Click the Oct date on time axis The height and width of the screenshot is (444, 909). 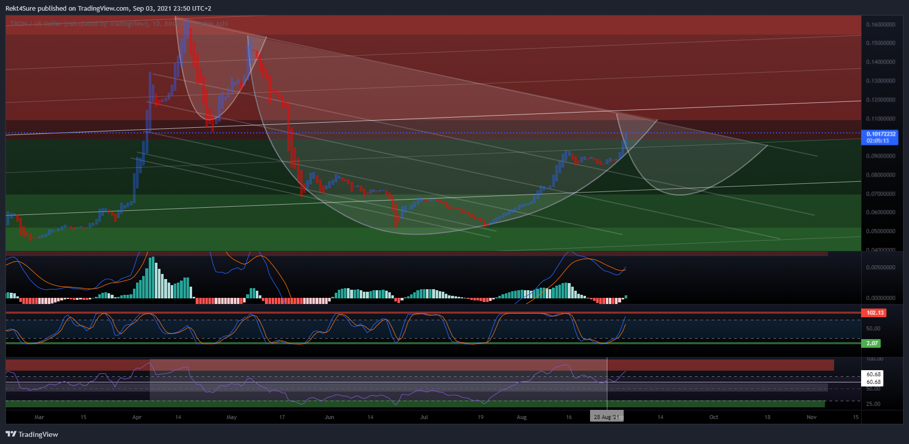[714, 417]
